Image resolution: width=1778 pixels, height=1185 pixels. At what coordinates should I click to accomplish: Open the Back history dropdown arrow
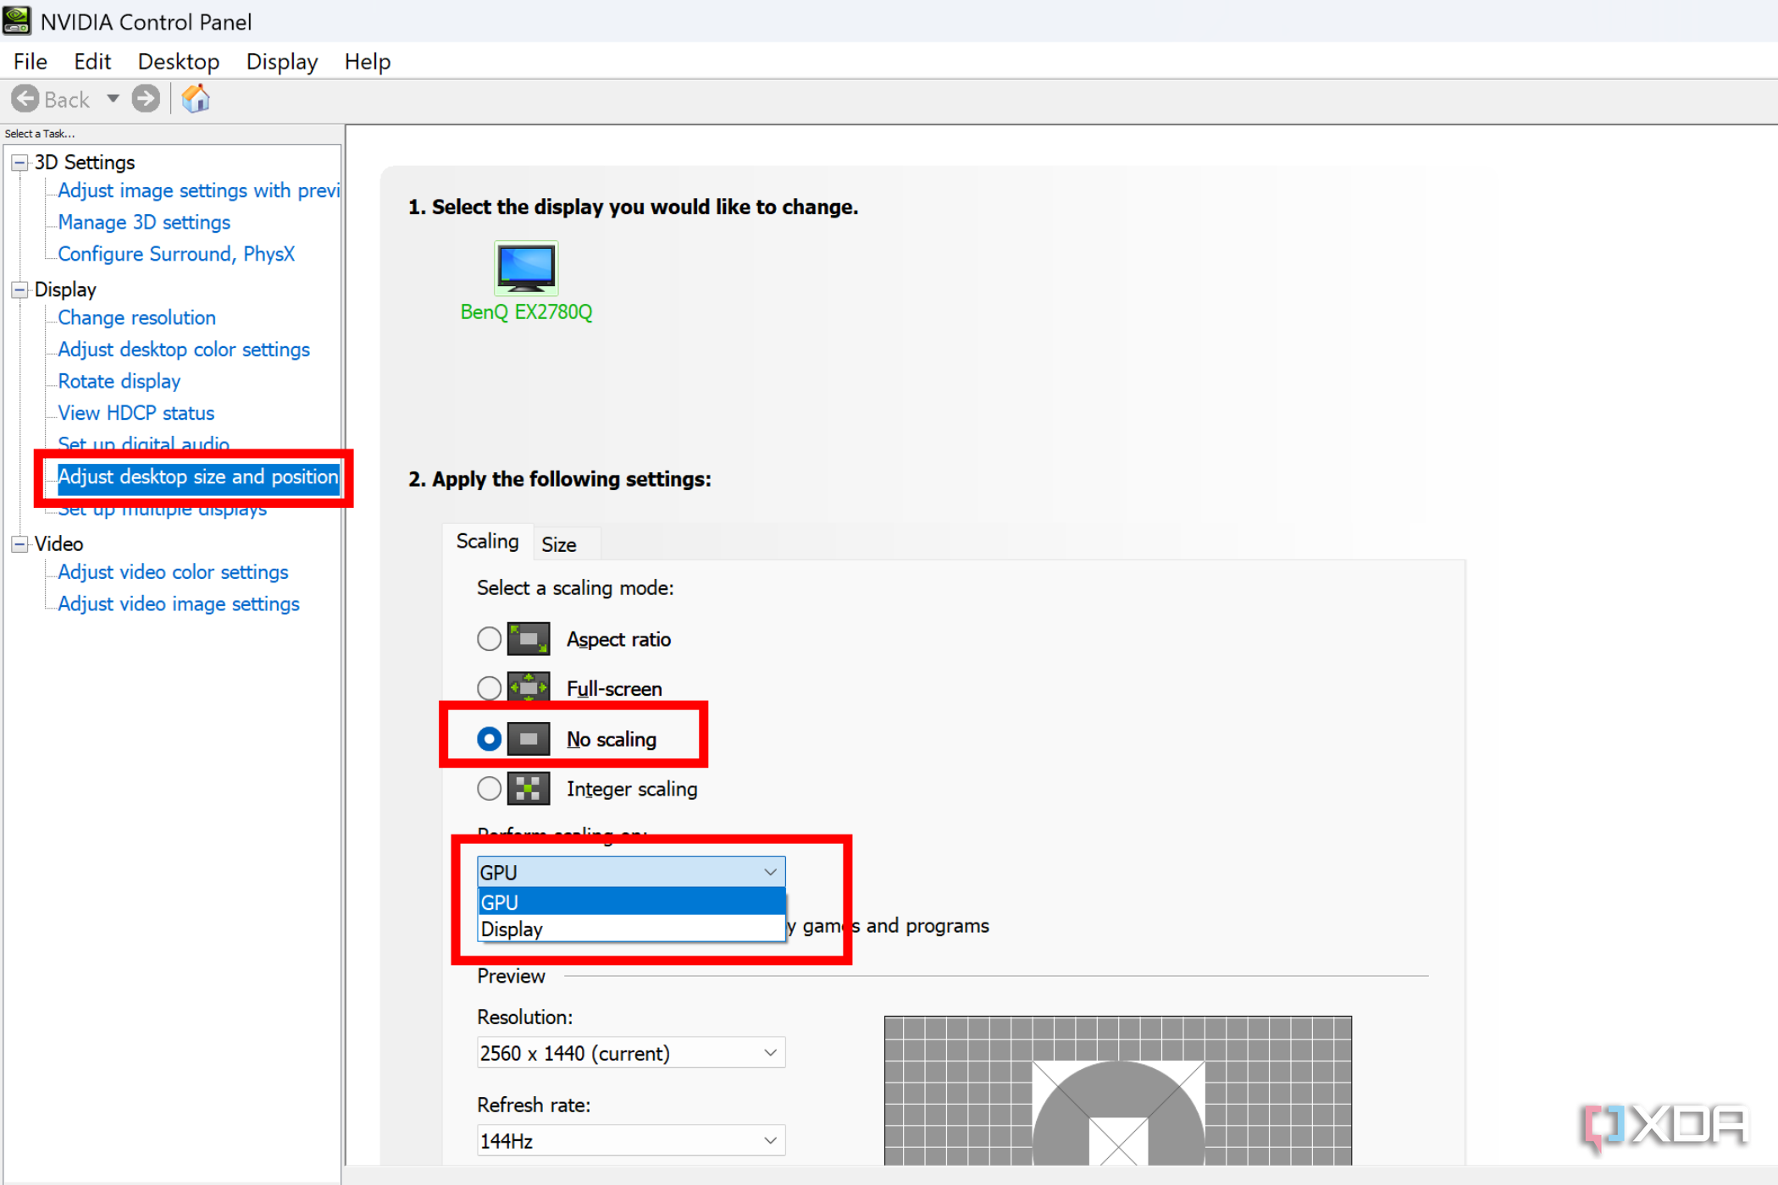(113, 99)
